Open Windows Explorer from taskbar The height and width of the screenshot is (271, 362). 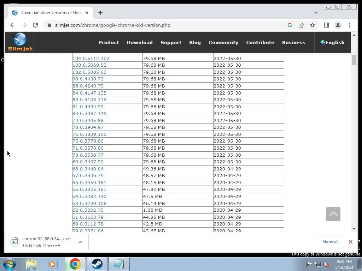coord(31,264)
